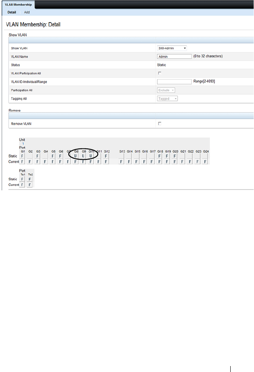Focus the VLAN ID-Individual/Range input field
The height and width of the screenshot is (372, 254).
click(x=174, y=82)
